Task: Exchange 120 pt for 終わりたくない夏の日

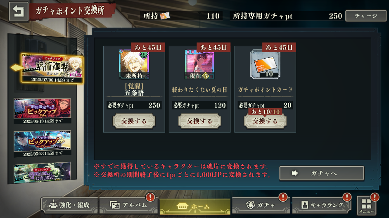Action: (199, 121)
